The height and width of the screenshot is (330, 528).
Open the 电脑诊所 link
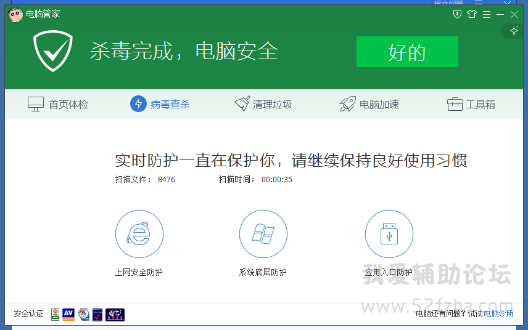[x=498, y=314]
